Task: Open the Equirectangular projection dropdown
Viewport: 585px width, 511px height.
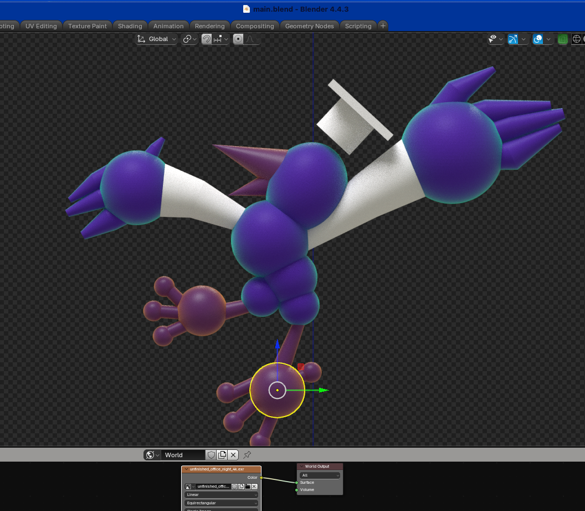Action: 221,503
